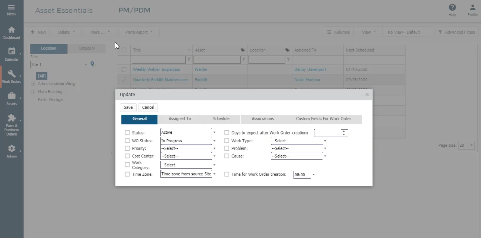The width and height of the screenshot is (481, 238).
Task: Click the Work Orders wrench icon
Action: pos(11,74)
